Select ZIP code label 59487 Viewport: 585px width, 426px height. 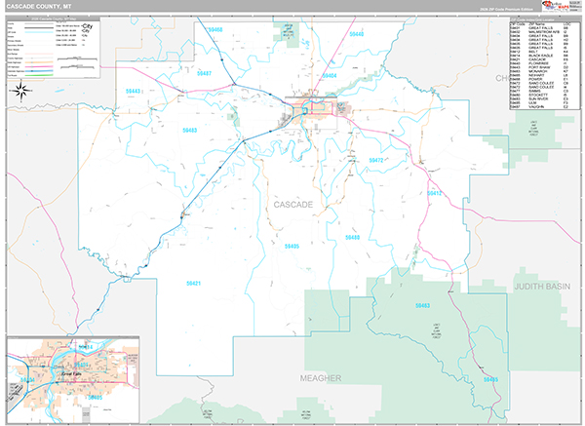click(x=204, y=73)
